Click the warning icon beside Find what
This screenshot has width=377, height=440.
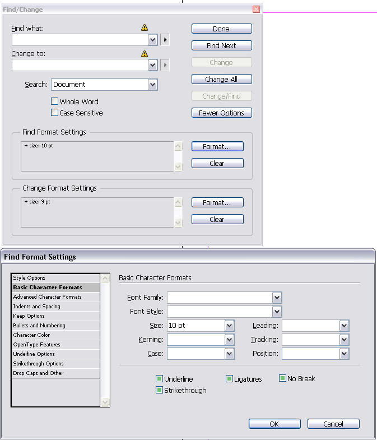tap(145, 27)
